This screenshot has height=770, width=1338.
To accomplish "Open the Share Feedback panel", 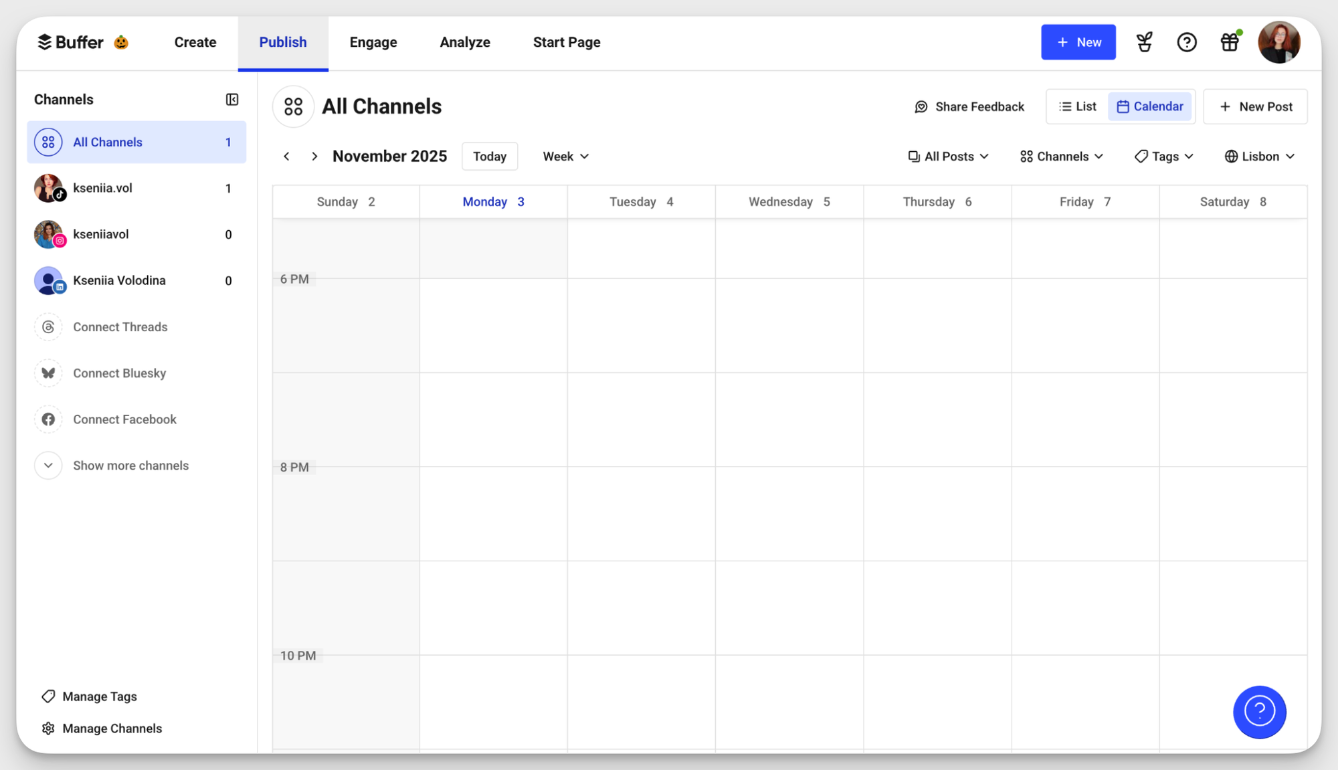I will [969, 106].
